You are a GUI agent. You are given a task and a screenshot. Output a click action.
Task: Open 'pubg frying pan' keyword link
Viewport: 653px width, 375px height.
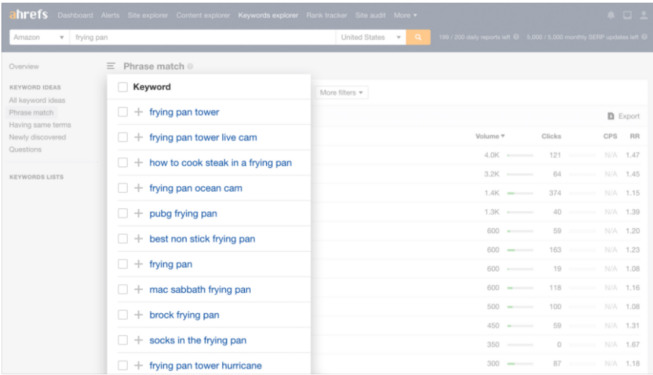tap(183, 214)
